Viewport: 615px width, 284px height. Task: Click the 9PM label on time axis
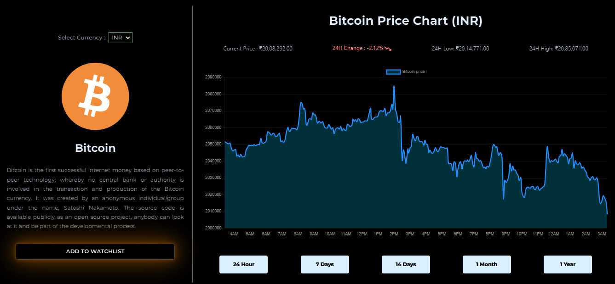(506, 234)
